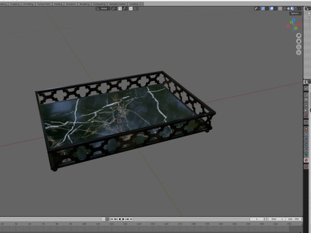Play the animation forward

click(x=124, y=219)
